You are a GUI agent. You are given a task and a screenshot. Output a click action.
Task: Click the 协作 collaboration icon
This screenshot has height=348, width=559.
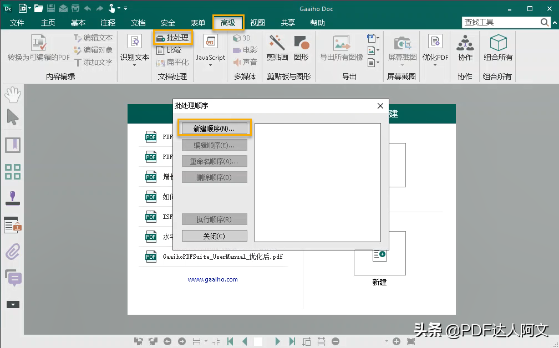click(465, 43)
